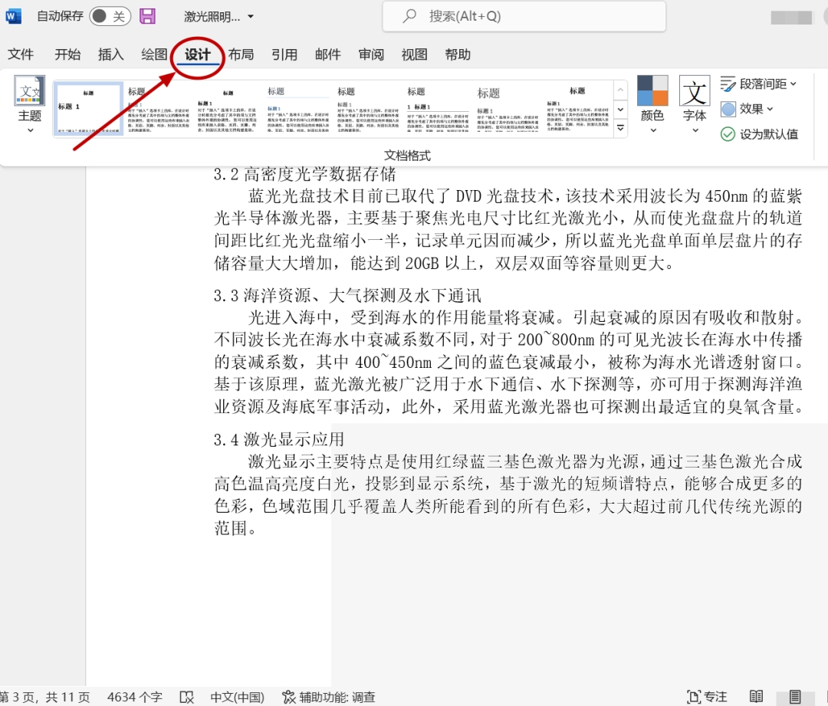Switch to the 开始 tab
828x706 pixels.
(67, 54)
